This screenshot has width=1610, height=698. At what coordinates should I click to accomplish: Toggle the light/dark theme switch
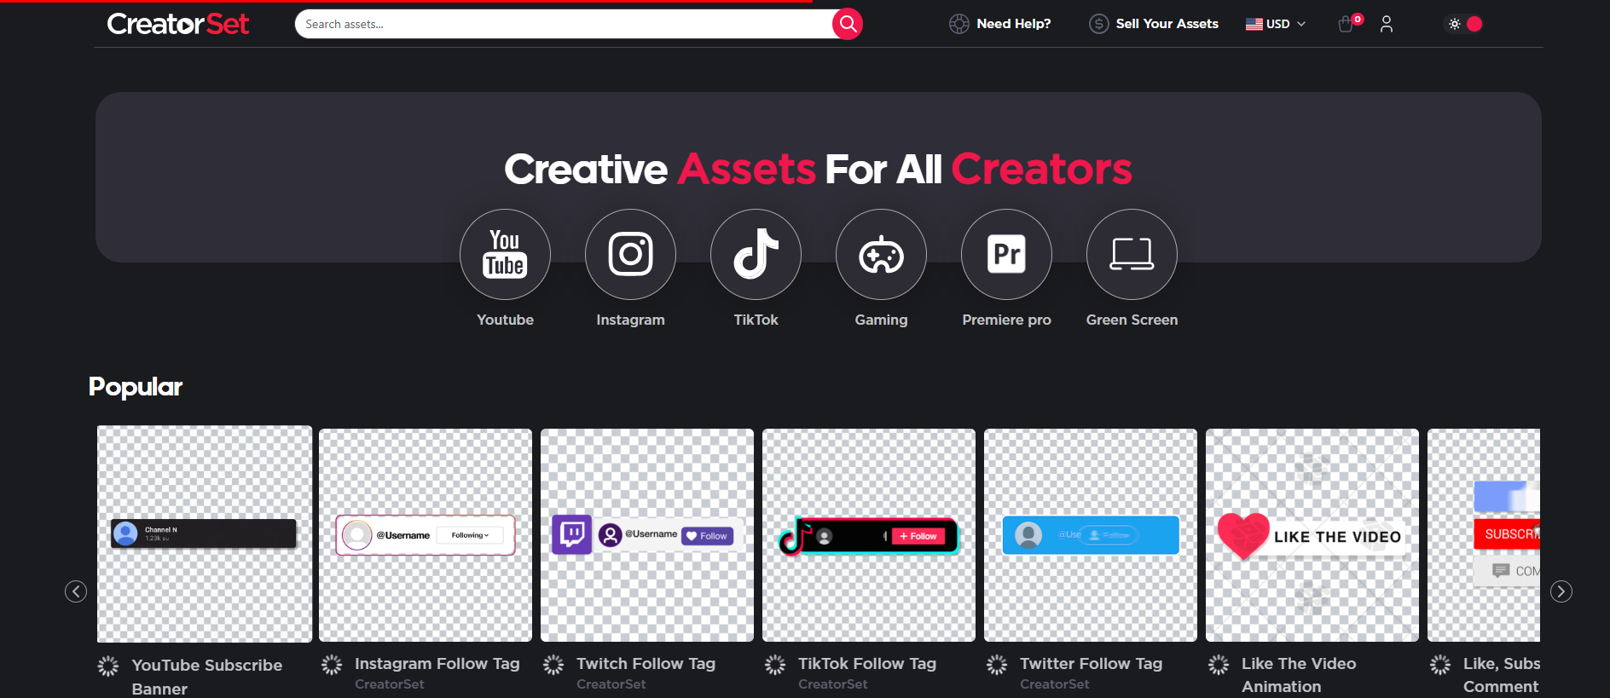tap(1465, 24)
